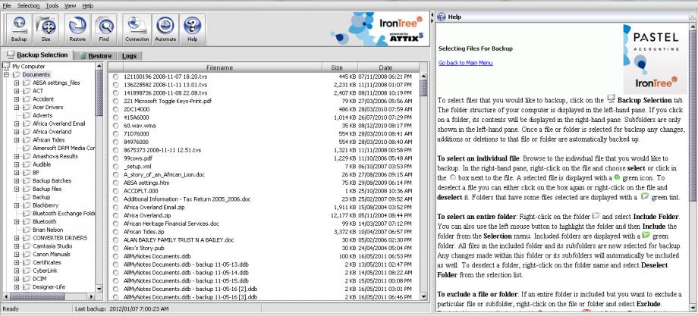This screenshot has width=698, height=316.
Task: Switch to the Logs tab
Action: point(129,56)
